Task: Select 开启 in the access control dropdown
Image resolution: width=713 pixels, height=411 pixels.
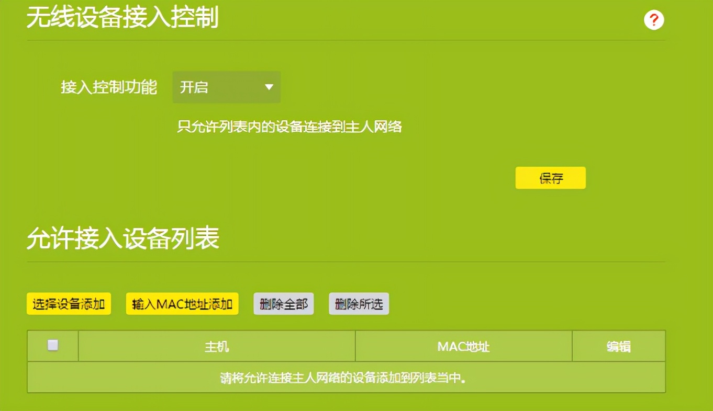Action: pyautogui.click(x=194, y=87)
